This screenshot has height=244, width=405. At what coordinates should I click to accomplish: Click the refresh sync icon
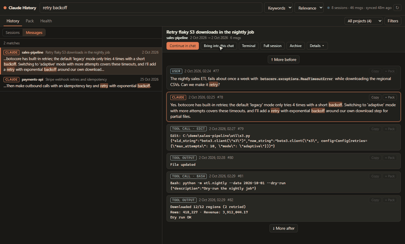tap(397, 8)
